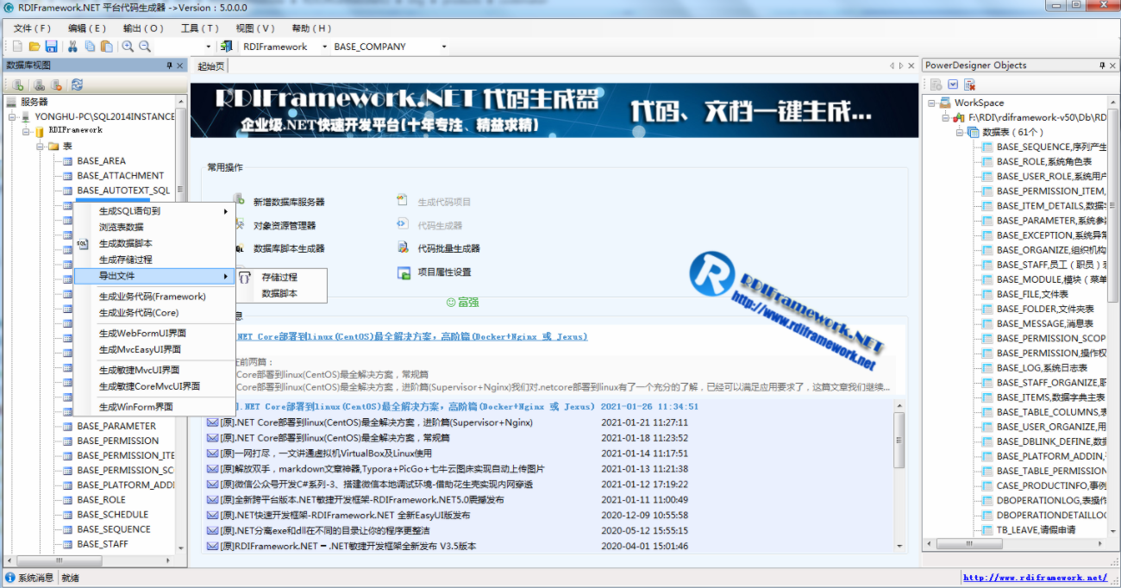The height and width of the screenshot is (588, 1121).
Task: Select the 起始页 tab
Action: pos(210,66)
